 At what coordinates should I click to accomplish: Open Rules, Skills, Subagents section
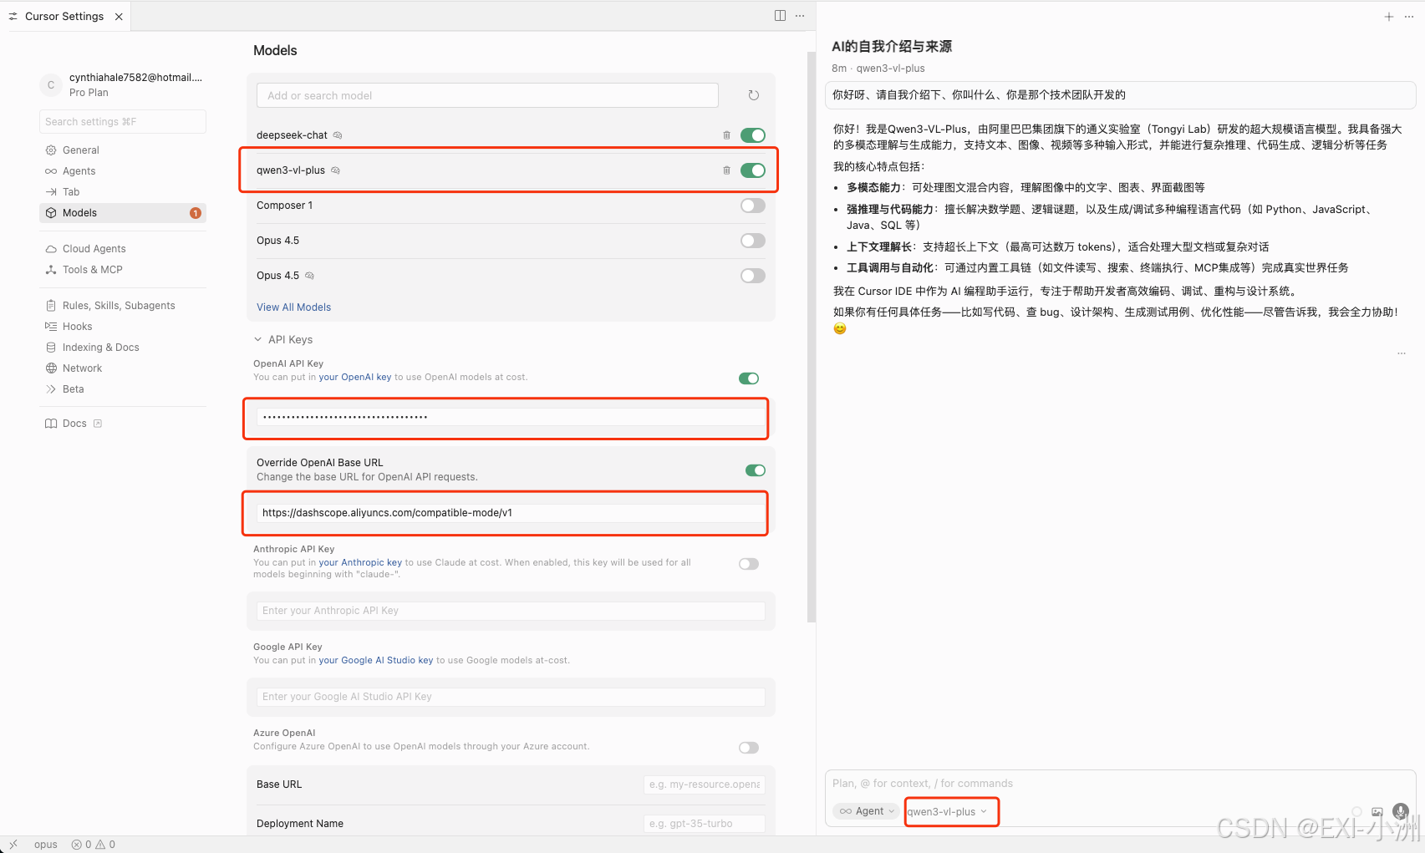point(123,306)
